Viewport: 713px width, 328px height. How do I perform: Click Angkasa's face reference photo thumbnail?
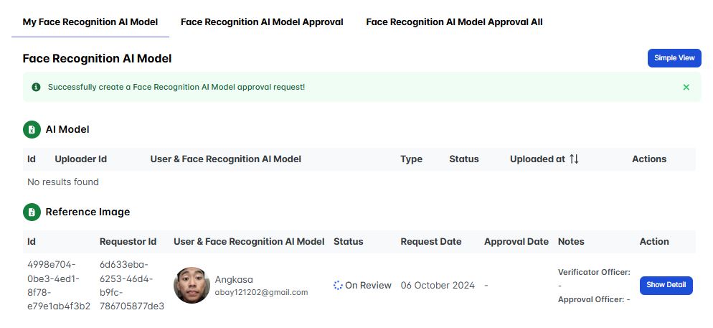(x=192, y=286)
